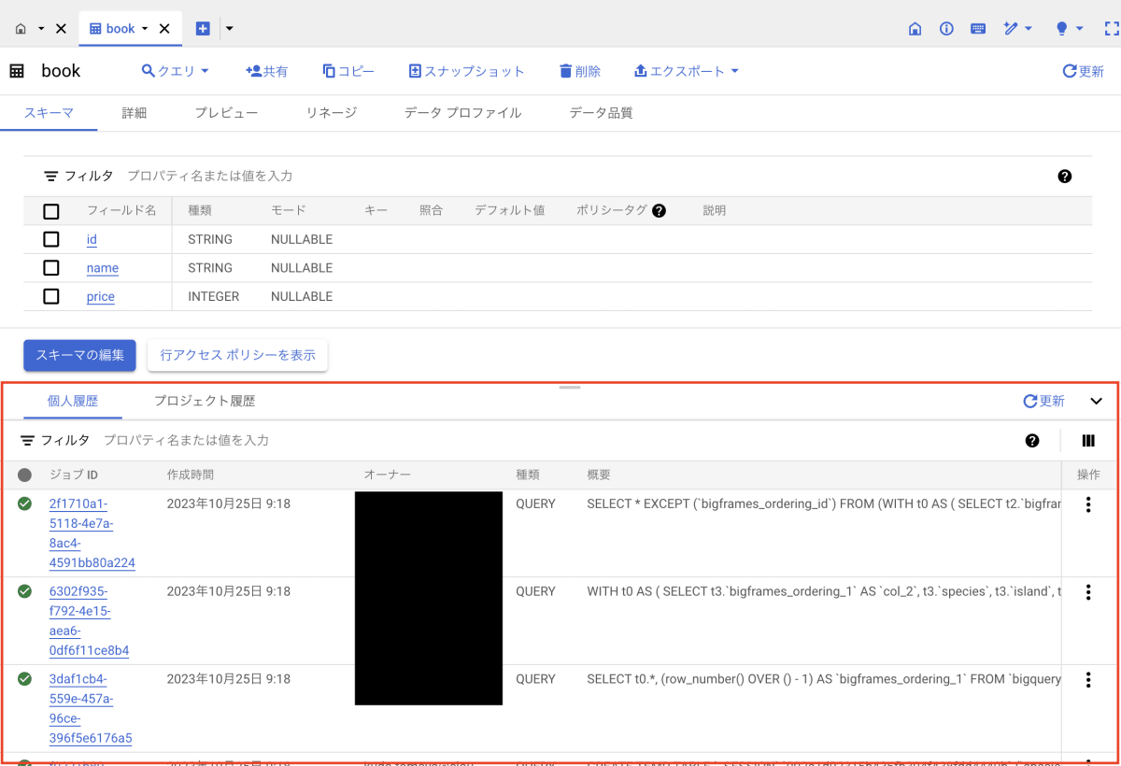
Task: Click the status column header dot
Action: click(x=24, y=475)
